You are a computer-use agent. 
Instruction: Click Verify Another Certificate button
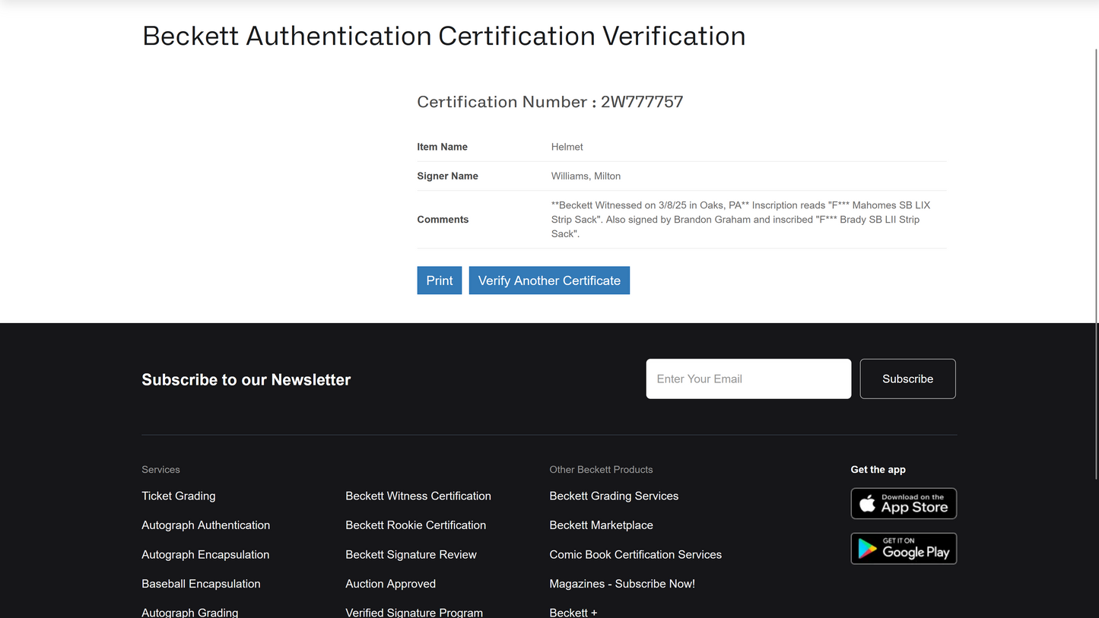pyautogui.click(x=549, y=280)
